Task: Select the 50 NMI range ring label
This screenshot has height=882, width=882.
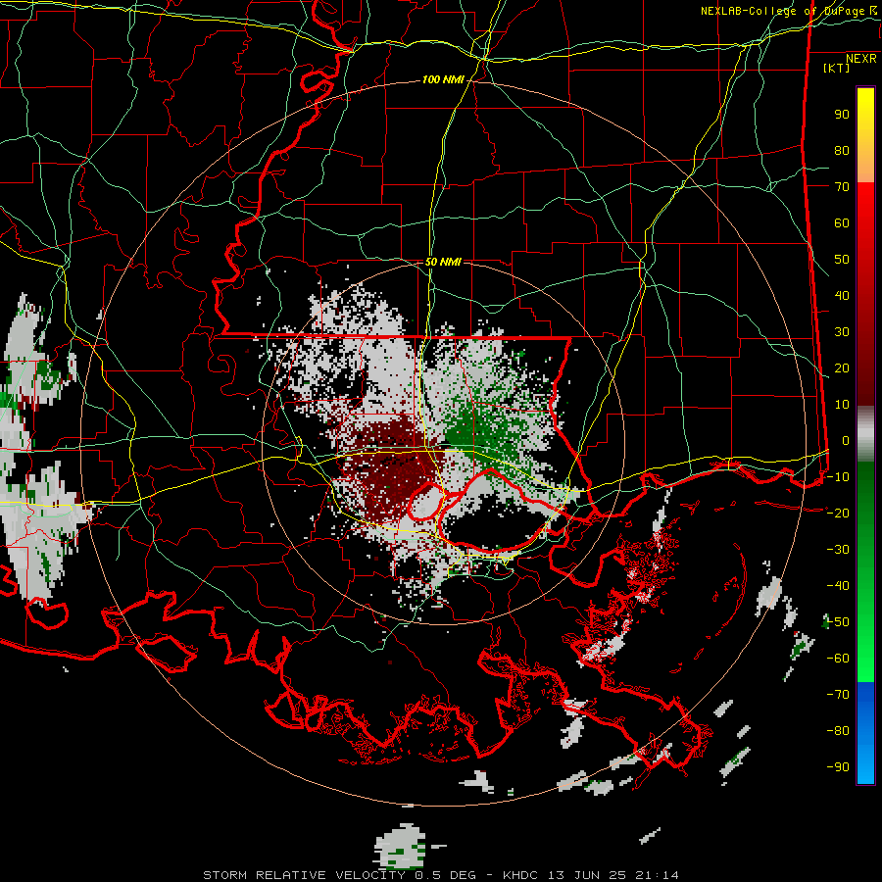Action: point(443,262)
